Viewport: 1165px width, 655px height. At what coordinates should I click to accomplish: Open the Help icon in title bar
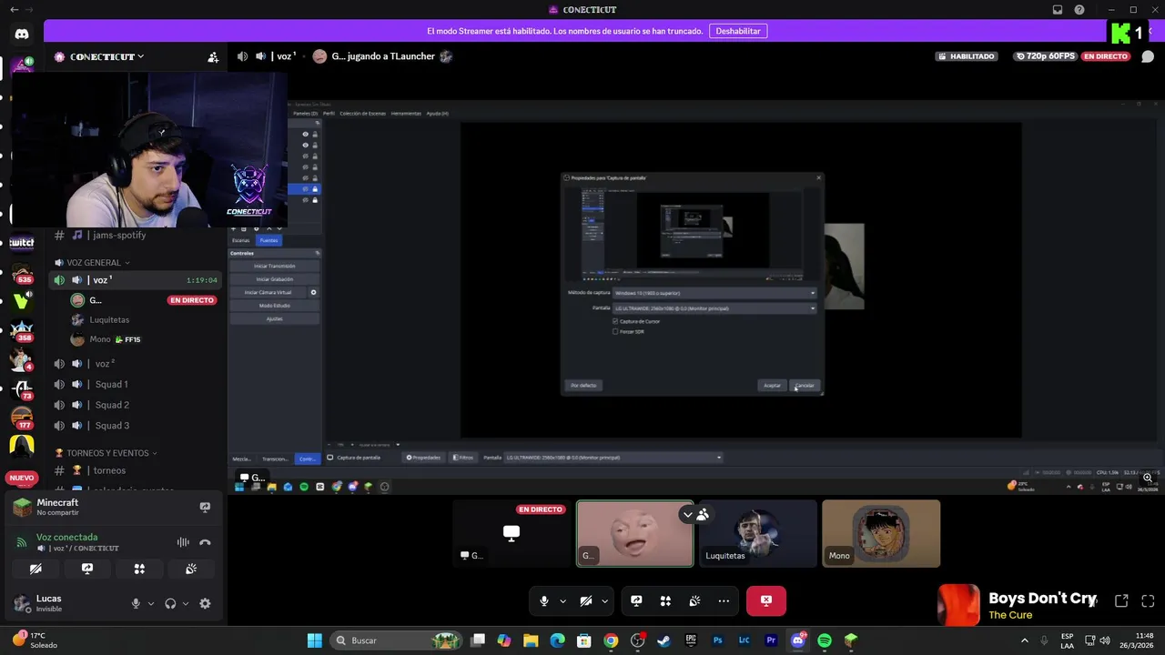point(1079,10)
